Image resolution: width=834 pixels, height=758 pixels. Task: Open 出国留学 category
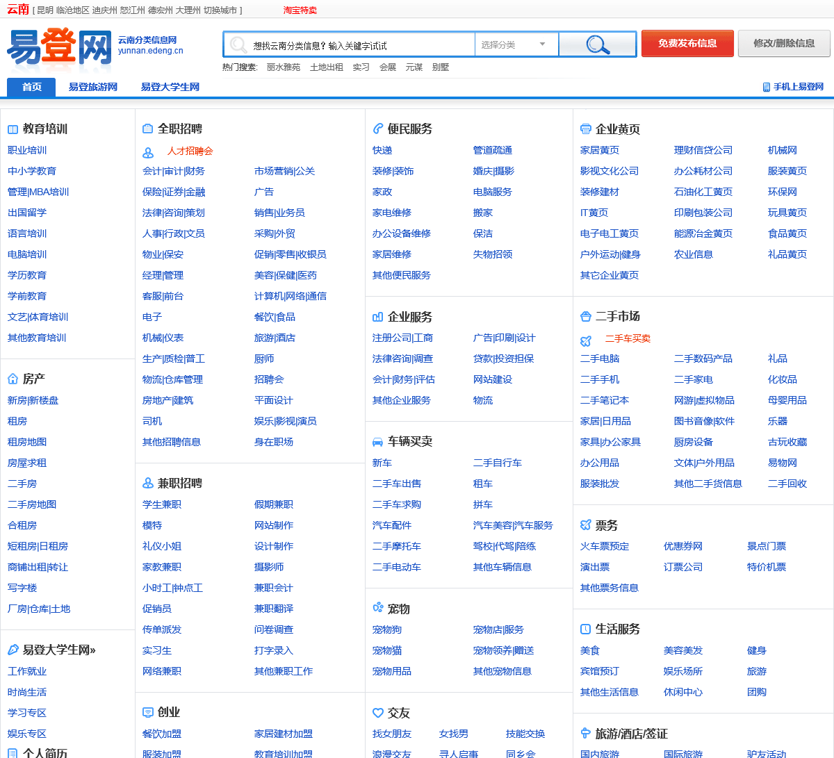click(x=27, y=213)
